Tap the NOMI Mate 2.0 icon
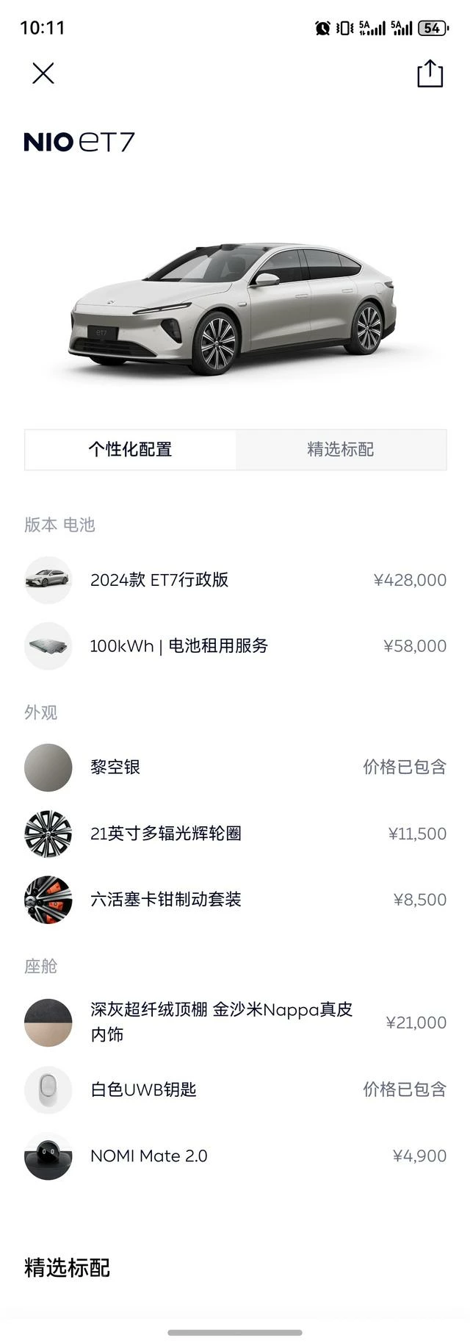Image resolution: width=470 pixels, height=1343 pixels. pos(48,1156)
